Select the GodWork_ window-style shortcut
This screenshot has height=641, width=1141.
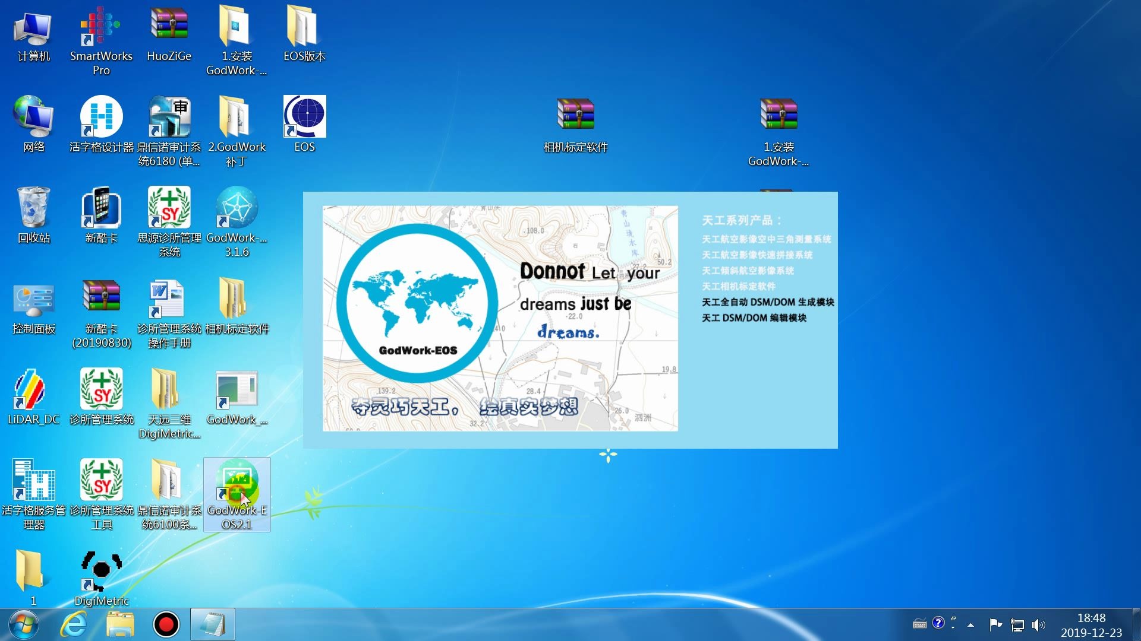pos(237,398)
